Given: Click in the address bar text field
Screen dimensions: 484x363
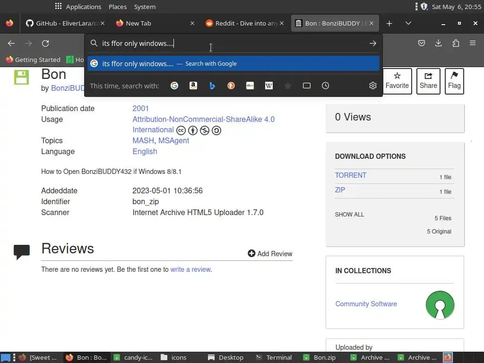Looking at the screenshot, I should [x=233, y=43].
